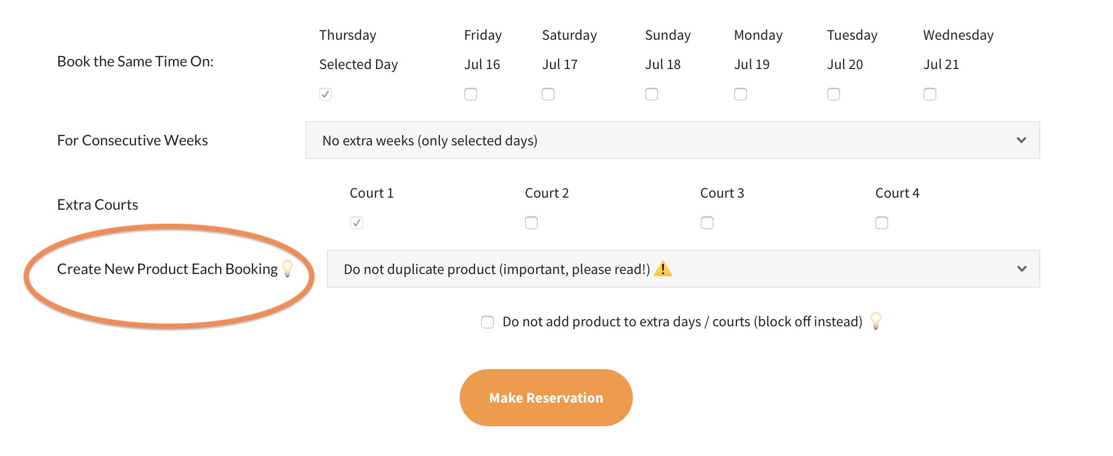Screen dimensions: 1113x456
Task: Toggle the Thursday Selected Day checkbox
Action: pos(325,94)
